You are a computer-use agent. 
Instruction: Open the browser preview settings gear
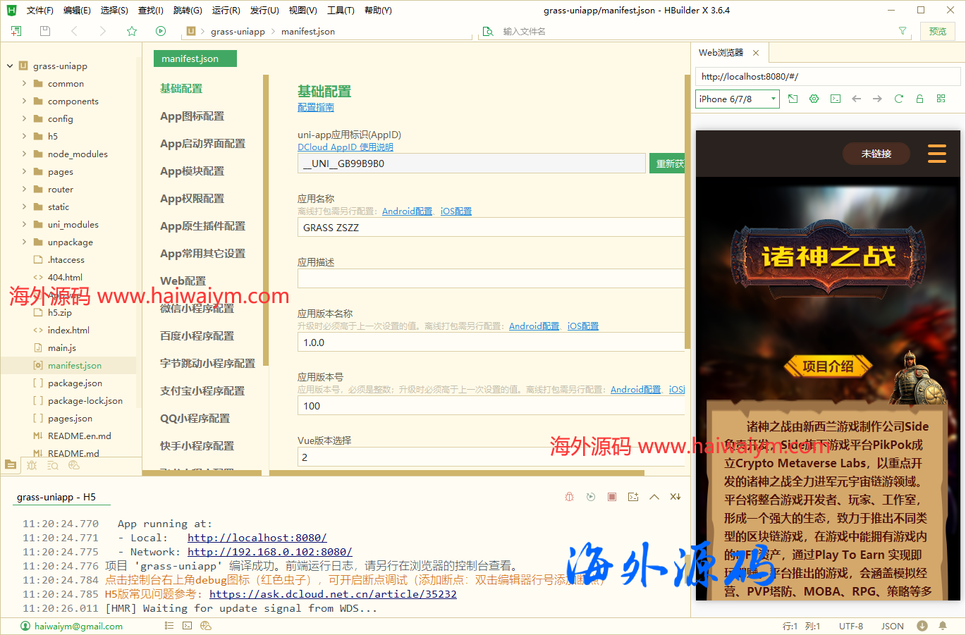[814, 98]
